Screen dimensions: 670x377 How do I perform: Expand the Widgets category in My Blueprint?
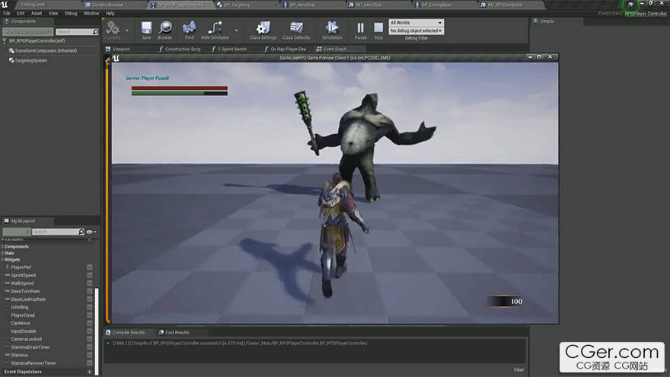(2, 260)
